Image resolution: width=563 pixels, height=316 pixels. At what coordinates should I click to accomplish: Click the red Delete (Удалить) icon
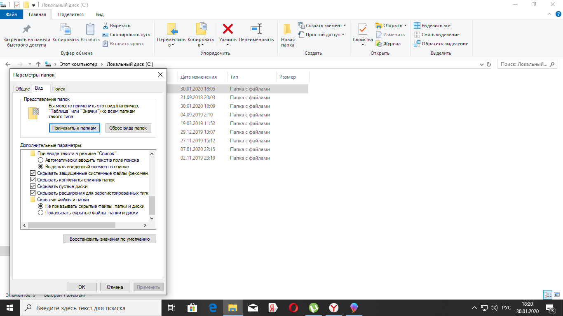click(x=228, y=29)
